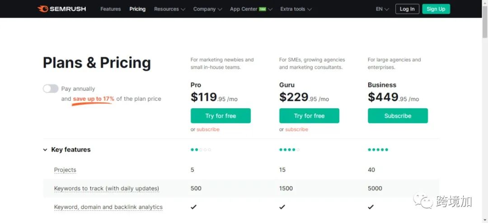This screenshot has height=223, width=488.
Task: Click the Projects feature label
Action: click(65, 170)
